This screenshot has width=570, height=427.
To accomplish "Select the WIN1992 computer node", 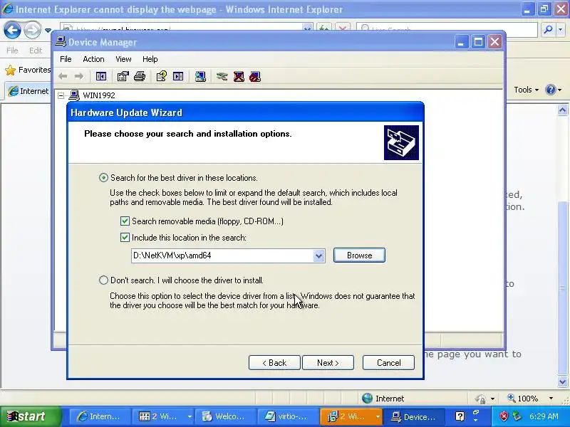I will [x=99, y=95].
